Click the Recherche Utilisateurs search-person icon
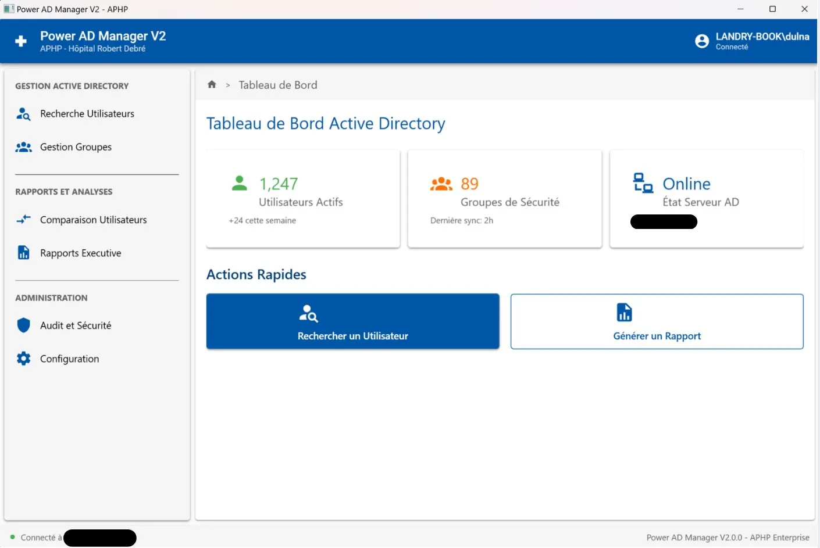Viewport: 820px width, 548px height. (23, 114)
